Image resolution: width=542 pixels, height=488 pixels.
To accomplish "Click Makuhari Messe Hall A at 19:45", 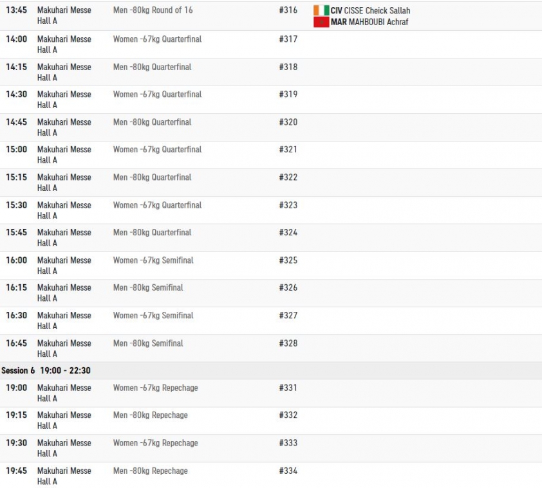I will pos(64,476).
